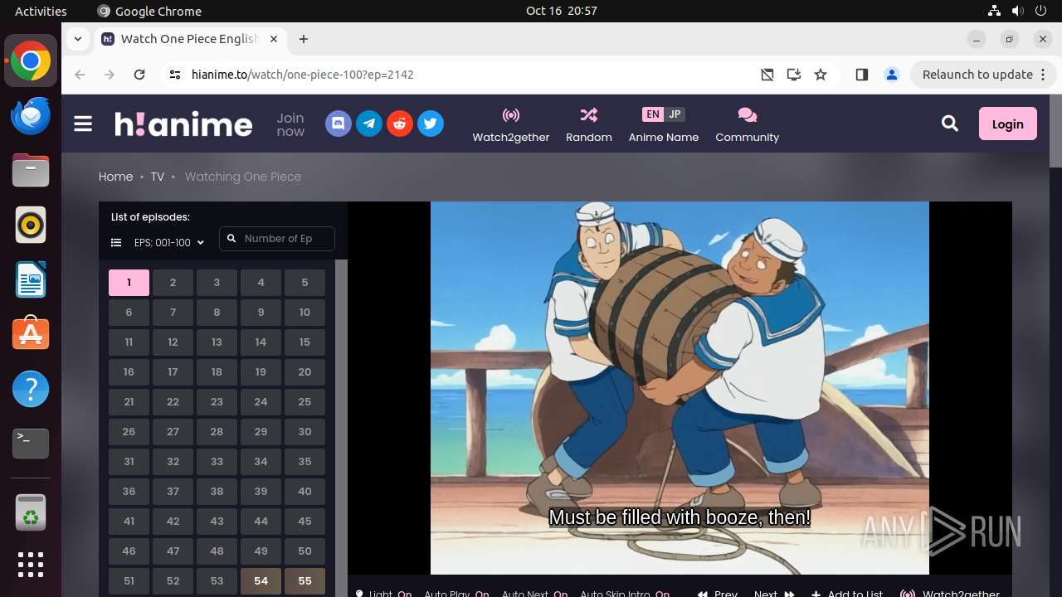Open Files from the dock

coord(31,170)
